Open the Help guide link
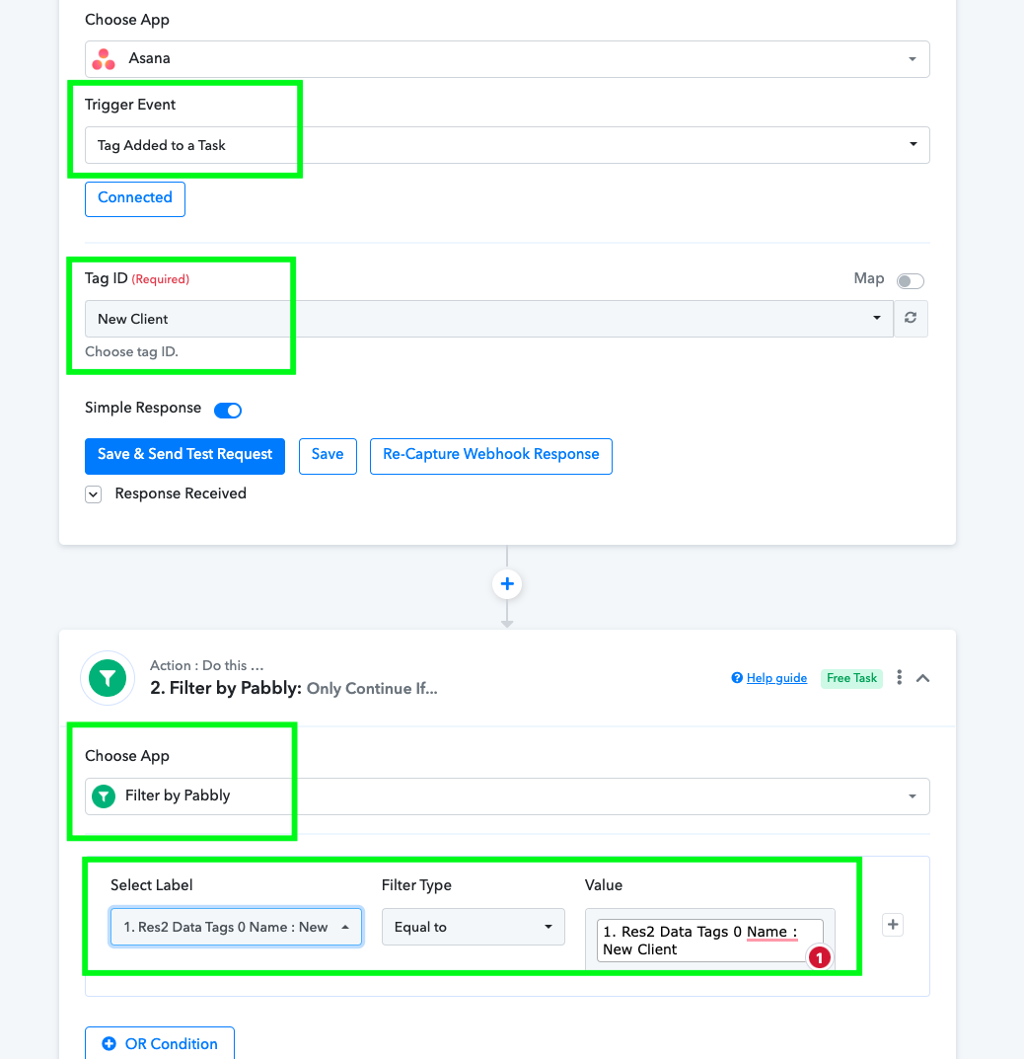 point(776,678)
